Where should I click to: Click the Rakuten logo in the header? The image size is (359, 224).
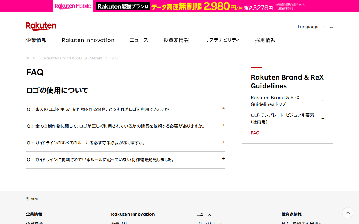(41, 25)
